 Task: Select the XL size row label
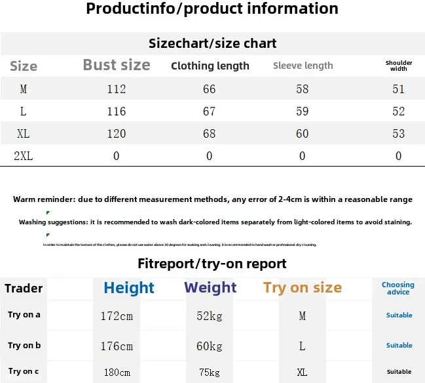(x=24, y=134)
